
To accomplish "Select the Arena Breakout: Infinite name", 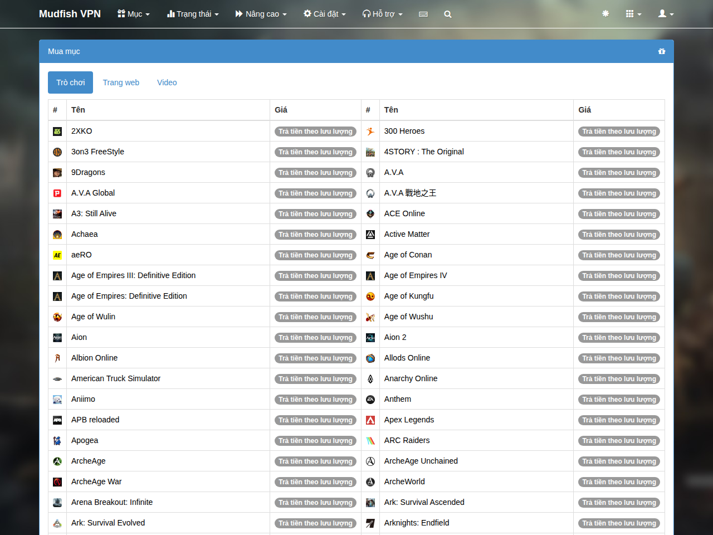I will [112, 502].
